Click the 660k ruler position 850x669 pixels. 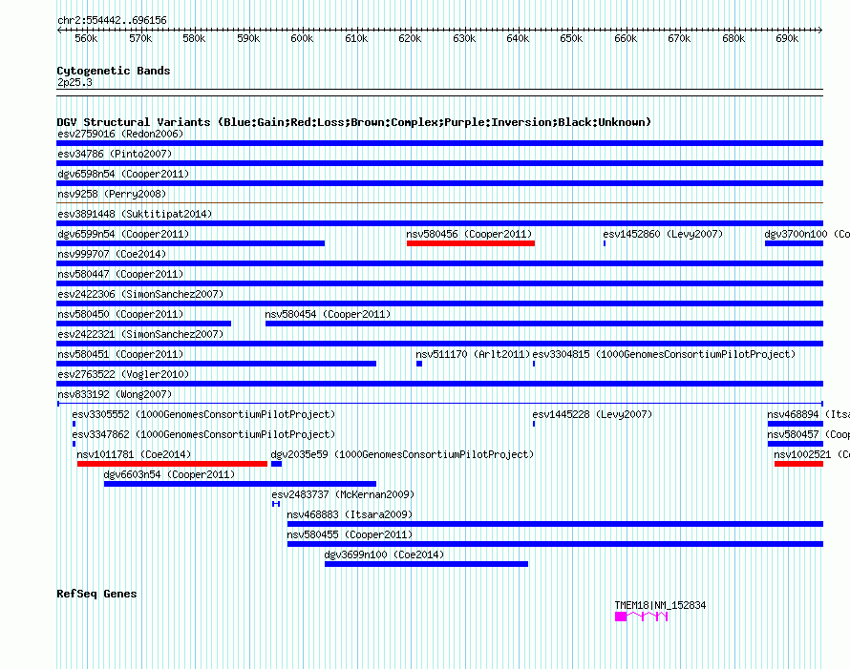pos(627,38)
